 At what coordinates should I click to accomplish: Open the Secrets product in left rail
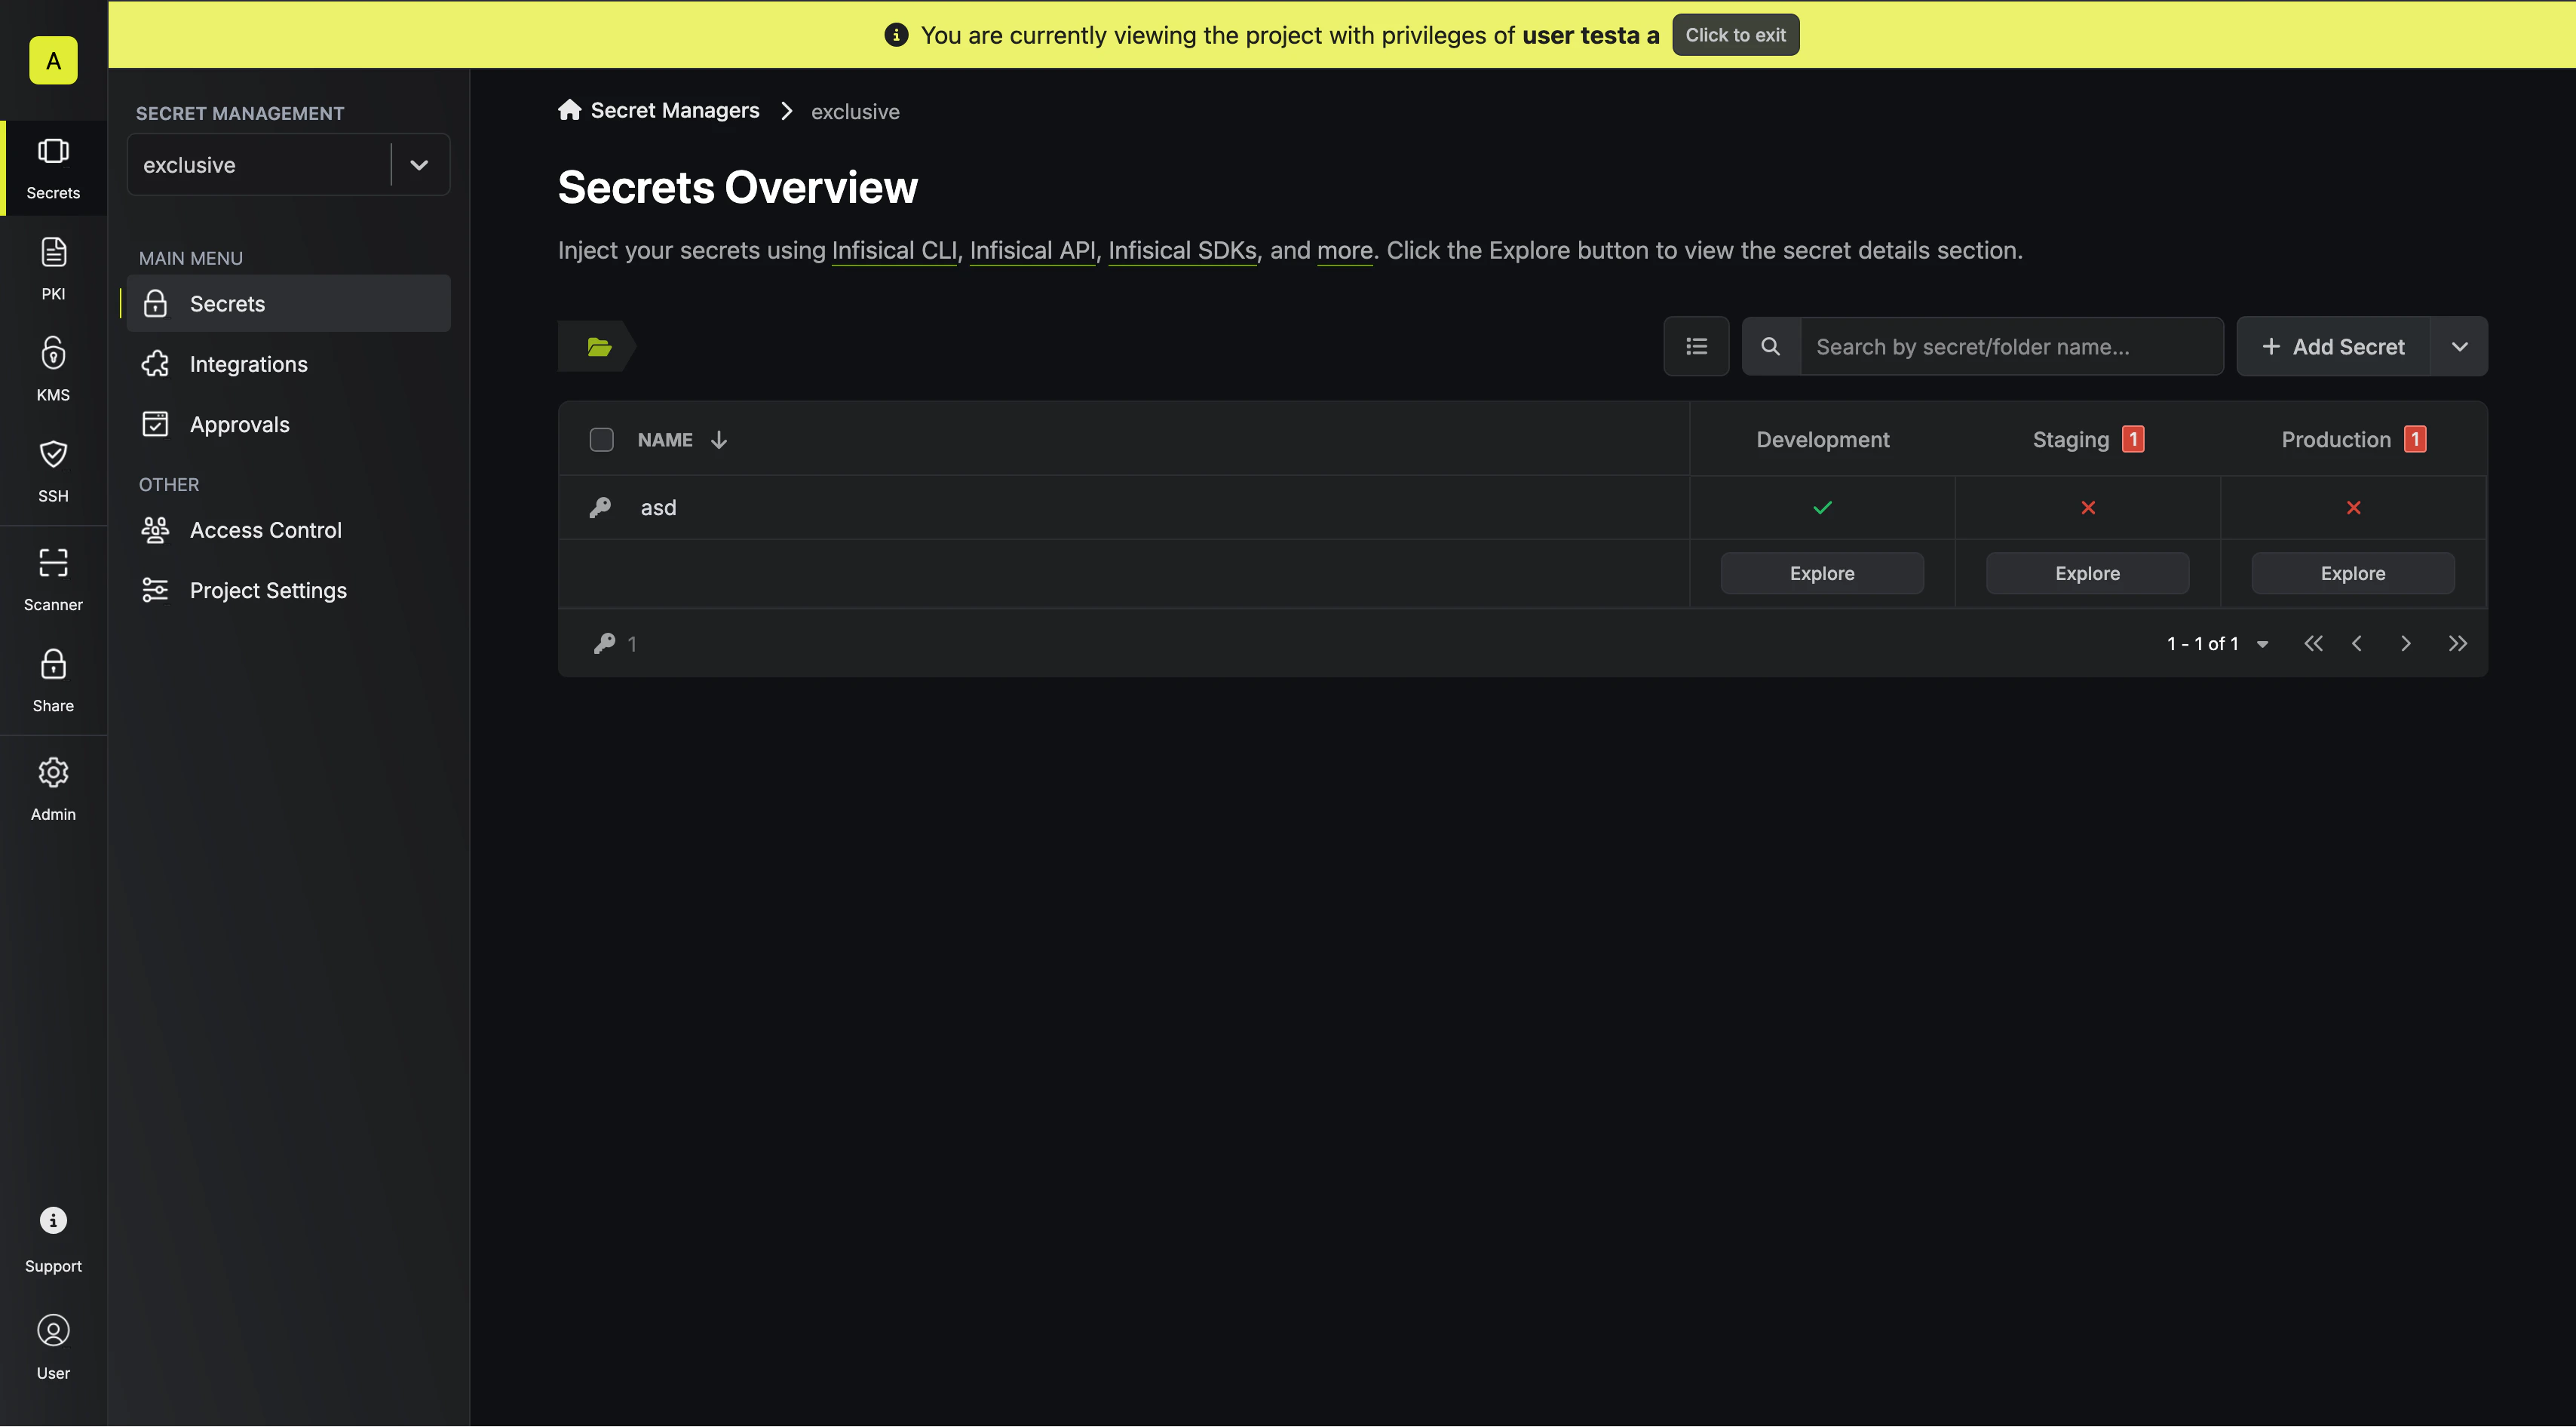53,168
